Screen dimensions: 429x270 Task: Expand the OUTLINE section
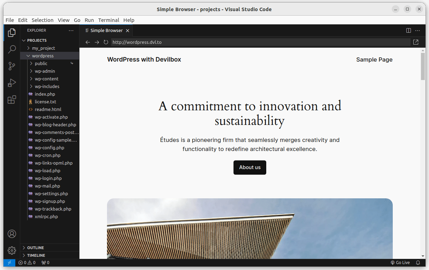[x=35, y=248]
